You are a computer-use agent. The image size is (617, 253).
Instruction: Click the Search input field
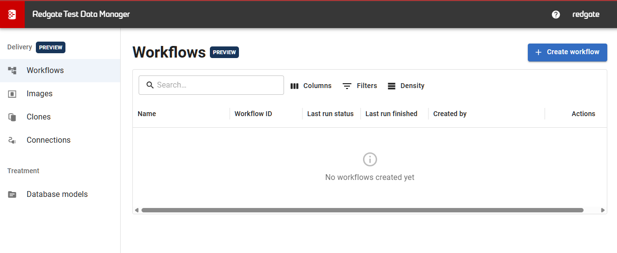click(218, 85)
